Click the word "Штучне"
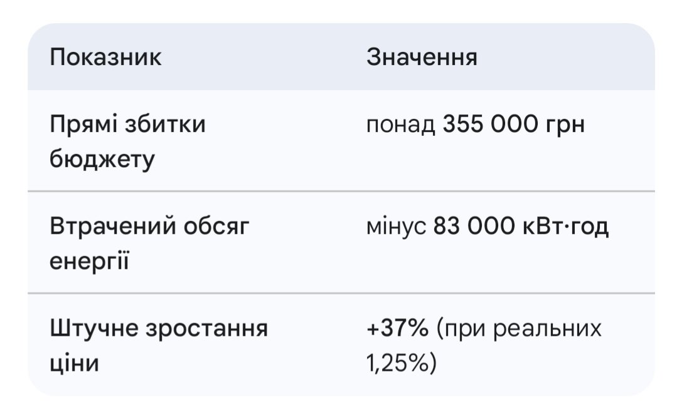This screenshot has width=677, height=419. tap(93, 328)
